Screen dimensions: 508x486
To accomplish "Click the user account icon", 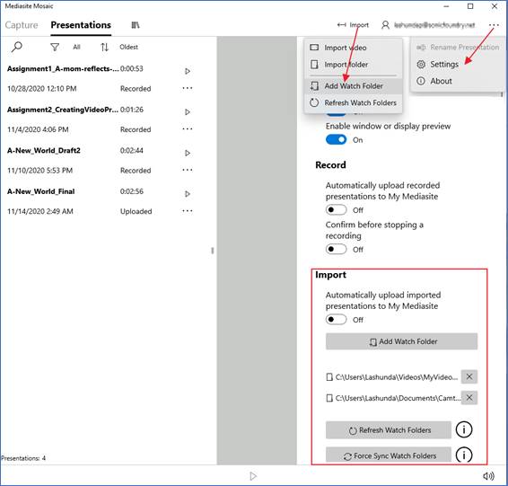I will [x=385, y=25].
